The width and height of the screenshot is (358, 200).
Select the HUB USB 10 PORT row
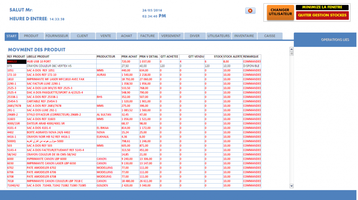pos(134,61)
